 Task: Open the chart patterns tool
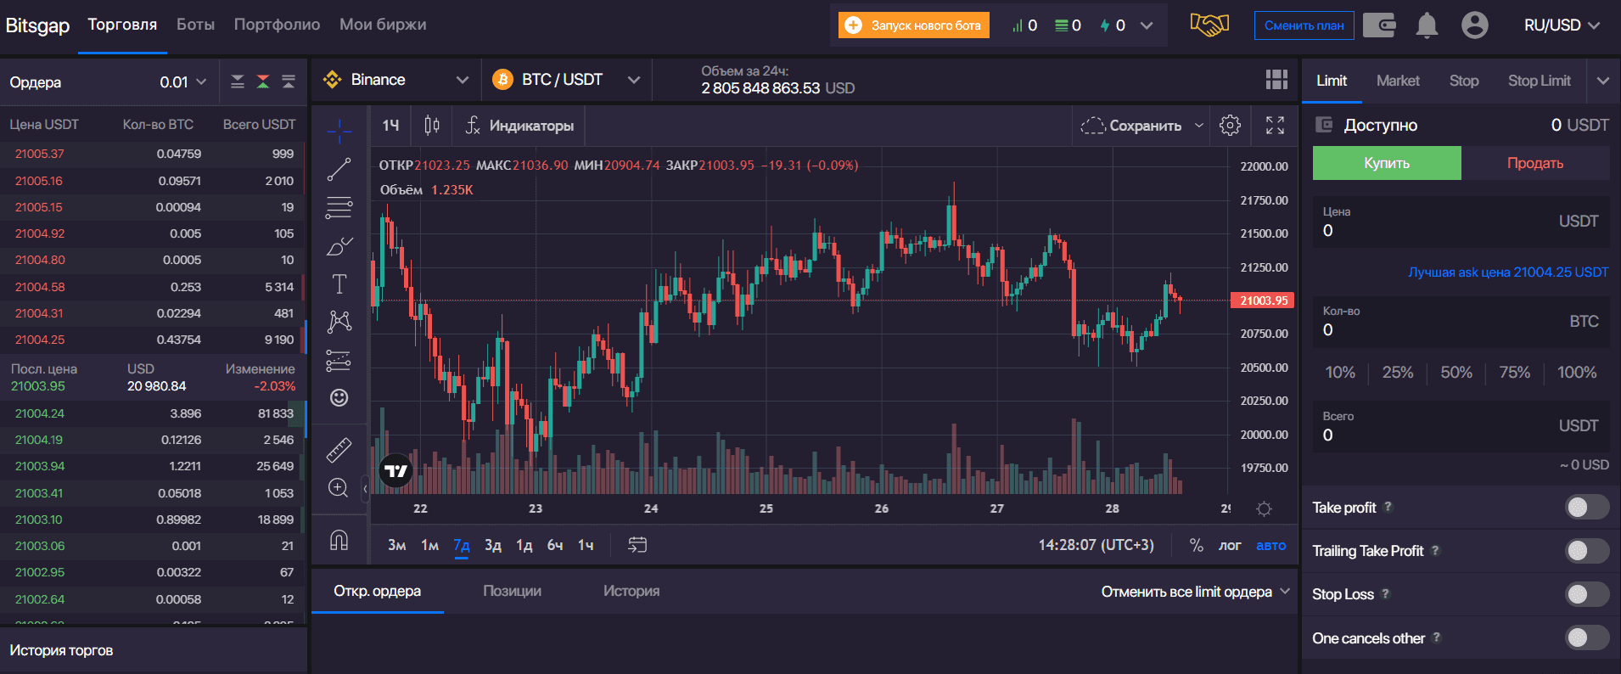339,321
